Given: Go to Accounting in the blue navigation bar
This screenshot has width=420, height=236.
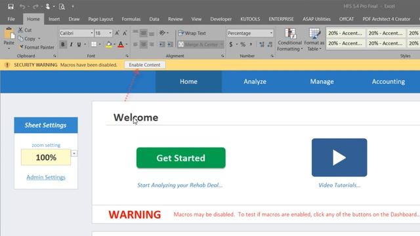Looking at the screenshot, I should click(x=388, y=81).
